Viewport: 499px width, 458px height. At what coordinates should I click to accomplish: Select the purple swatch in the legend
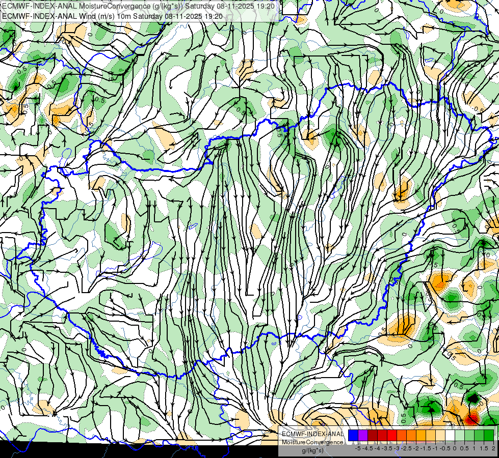click(363, 435)
